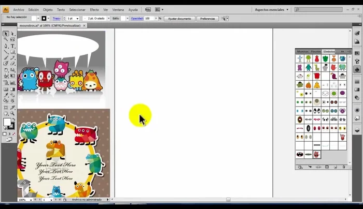The image size is (363, 209).
Task: Expand the stroke weight 1 pt dropdown
Action: [77, 18]
